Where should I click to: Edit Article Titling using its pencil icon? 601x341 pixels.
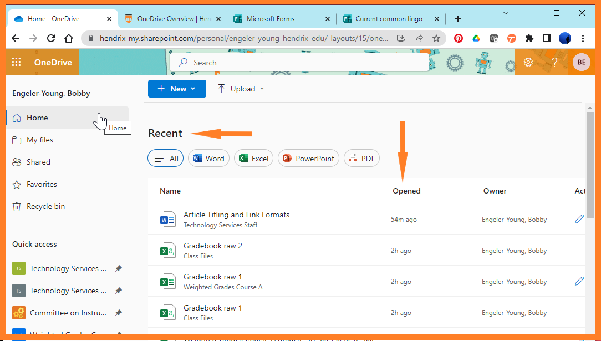579,219
